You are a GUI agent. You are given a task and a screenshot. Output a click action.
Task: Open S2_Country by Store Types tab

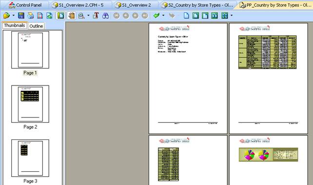click(197, 5)
